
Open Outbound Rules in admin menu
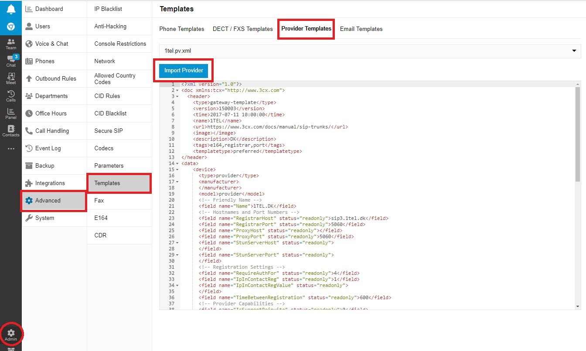click(55, 79)
